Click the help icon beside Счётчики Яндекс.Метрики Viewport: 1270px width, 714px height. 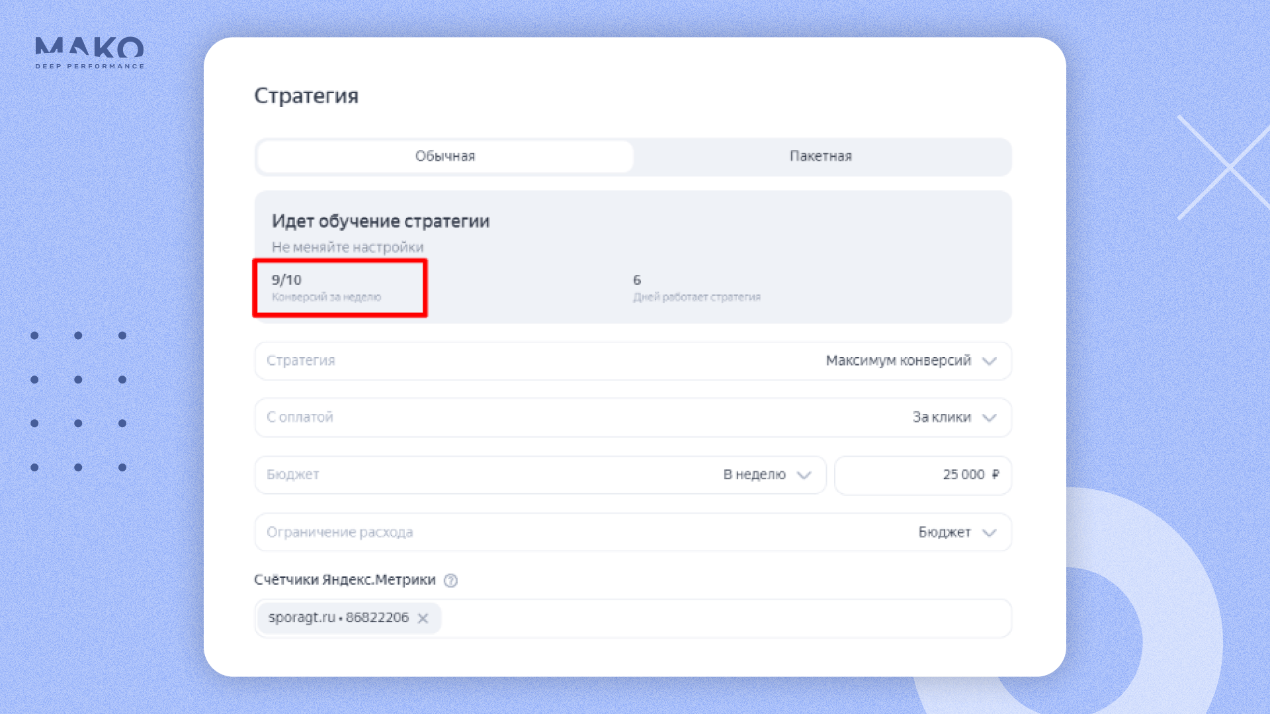[450, 580]
